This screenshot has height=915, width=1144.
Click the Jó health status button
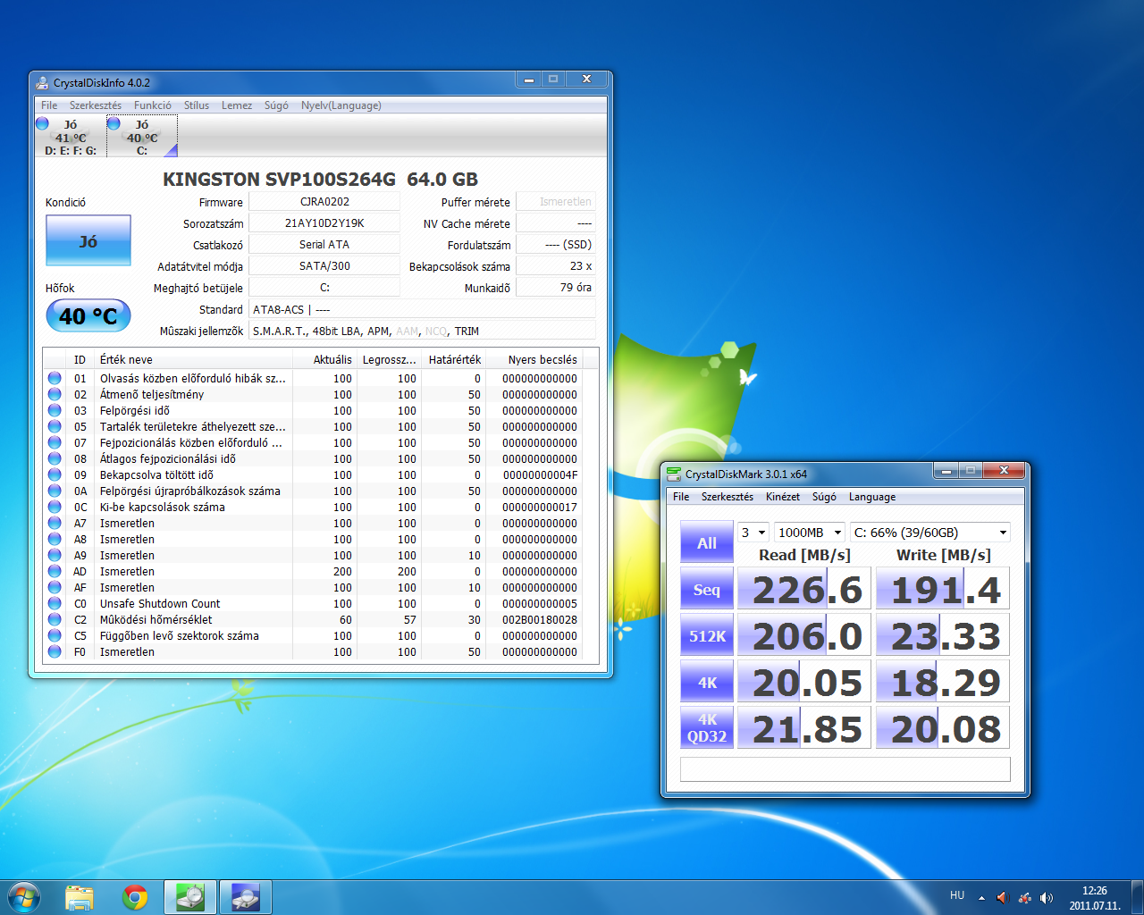pyautogui.click(x=88, y=240)
